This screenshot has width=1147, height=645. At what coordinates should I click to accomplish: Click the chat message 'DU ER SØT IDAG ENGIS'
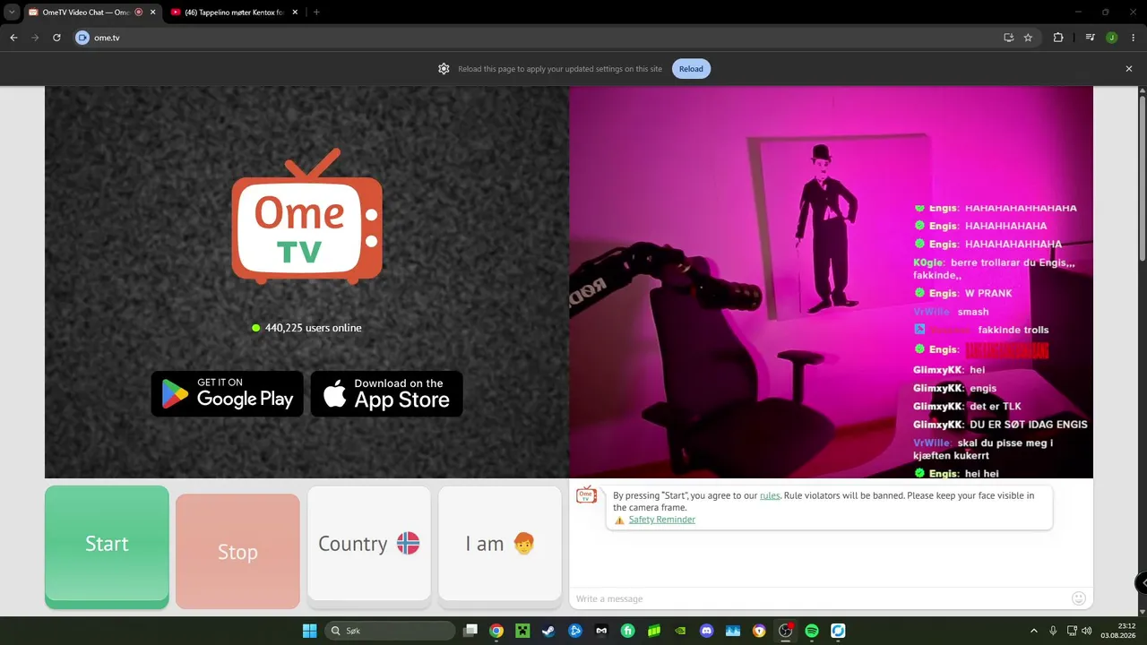pos(1029,425)
